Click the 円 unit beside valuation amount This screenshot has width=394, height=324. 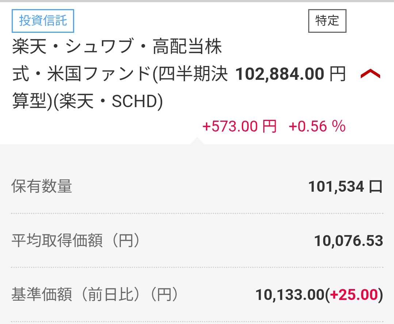[x=337, y=75]
